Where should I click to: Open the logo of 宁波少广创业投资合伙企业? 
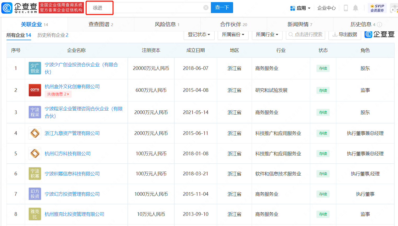[x=35, y=68]
